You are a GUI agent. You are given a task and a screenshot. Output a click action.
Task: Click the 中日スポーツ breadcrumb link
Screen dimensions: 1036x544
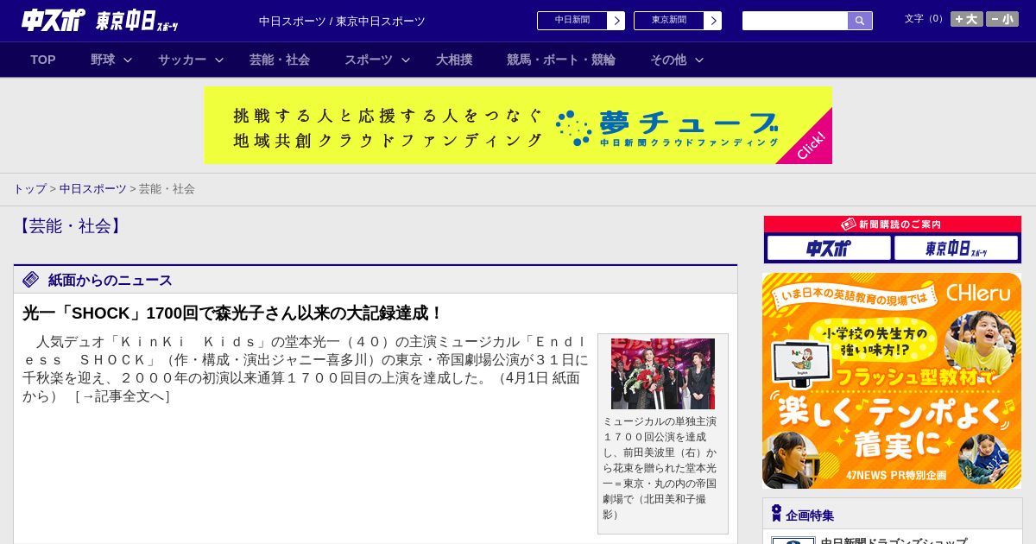coord(93,188)
